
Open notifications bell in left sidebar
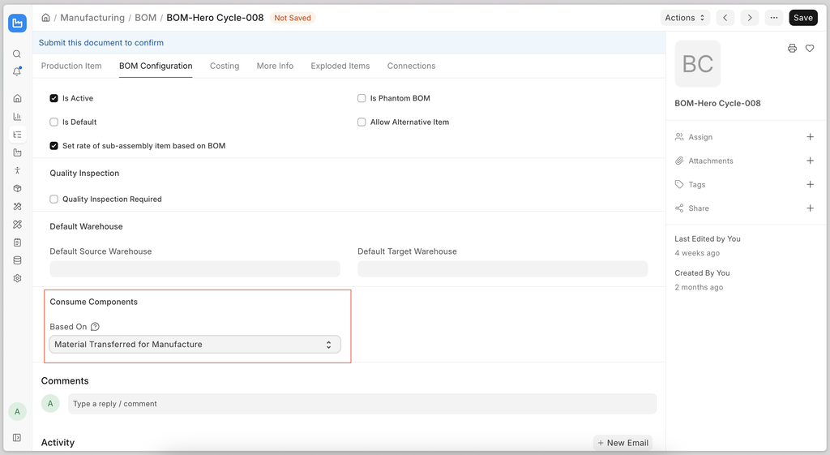click(x=17, y=72)
